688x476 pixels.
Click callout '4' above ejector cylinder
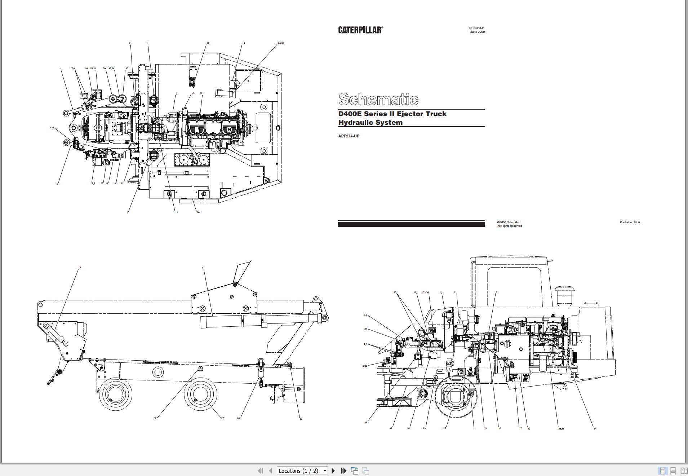(203, 268)
